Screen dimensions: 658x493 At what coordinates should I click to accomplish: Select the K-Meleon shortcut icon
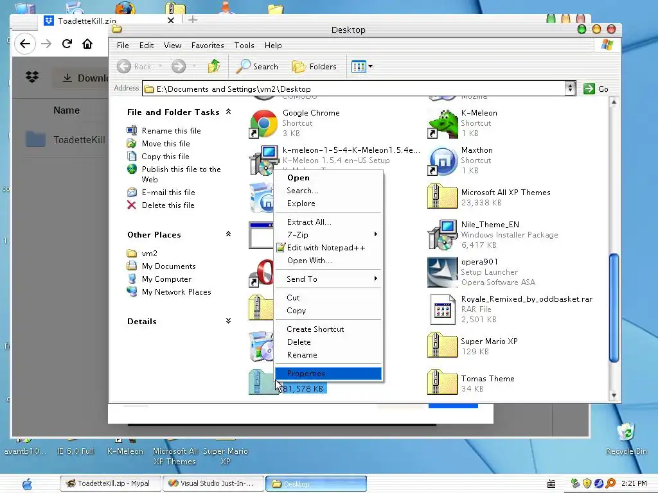442,123
